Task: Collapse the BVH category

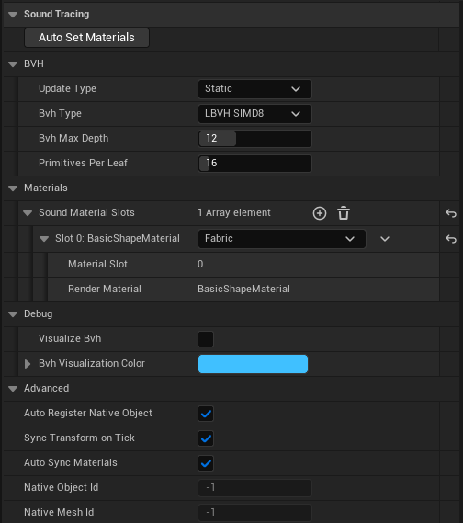Action: click(x=13, y=64)
